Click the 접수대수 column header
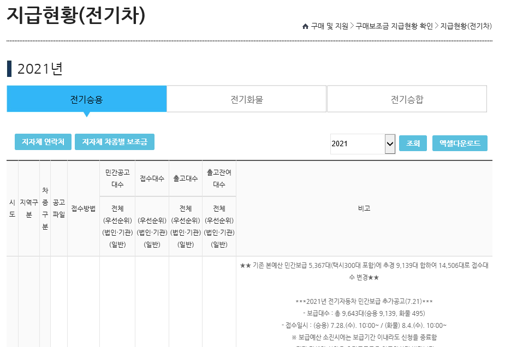 152,178
